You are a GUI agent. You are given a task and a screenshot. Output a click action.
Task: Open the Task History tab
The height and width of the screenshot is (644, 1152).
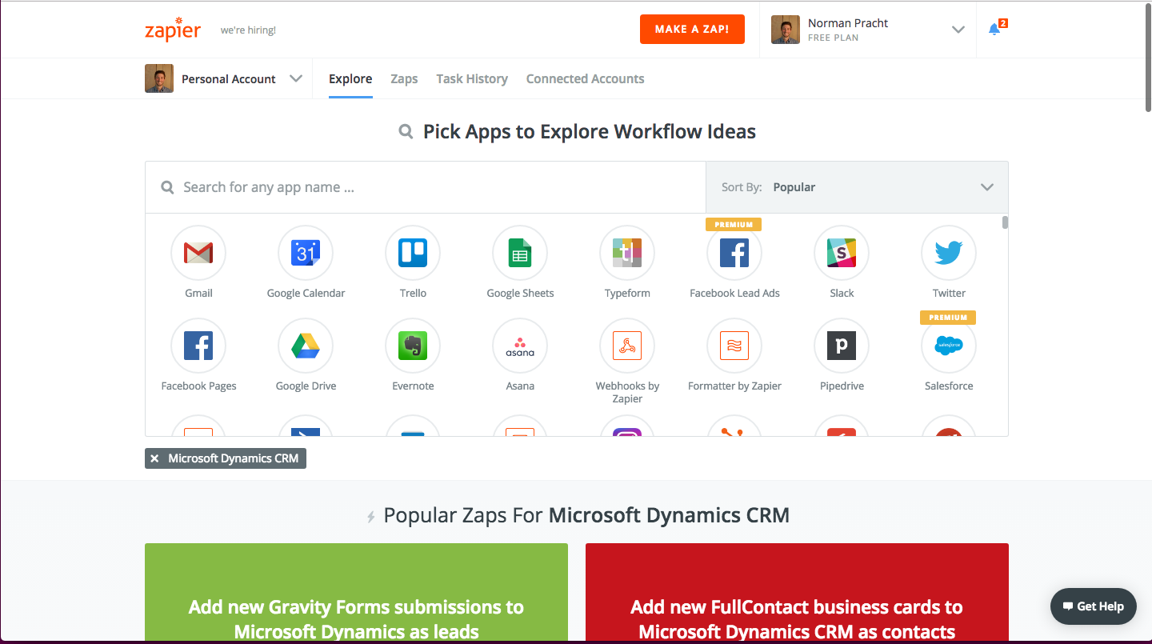click(x=472, y=78)
